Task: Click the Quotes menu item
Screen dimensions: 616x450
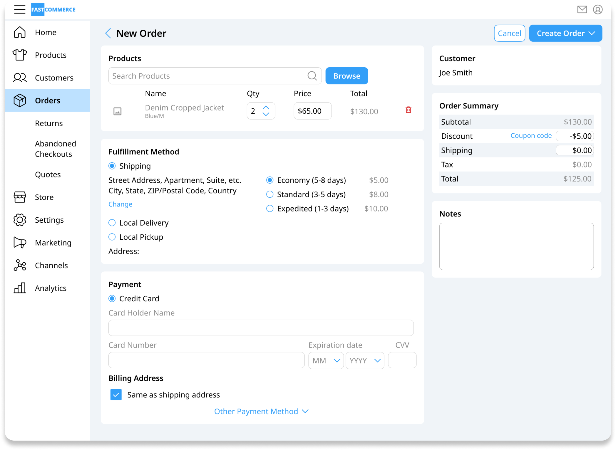Action: click(48, 174)
